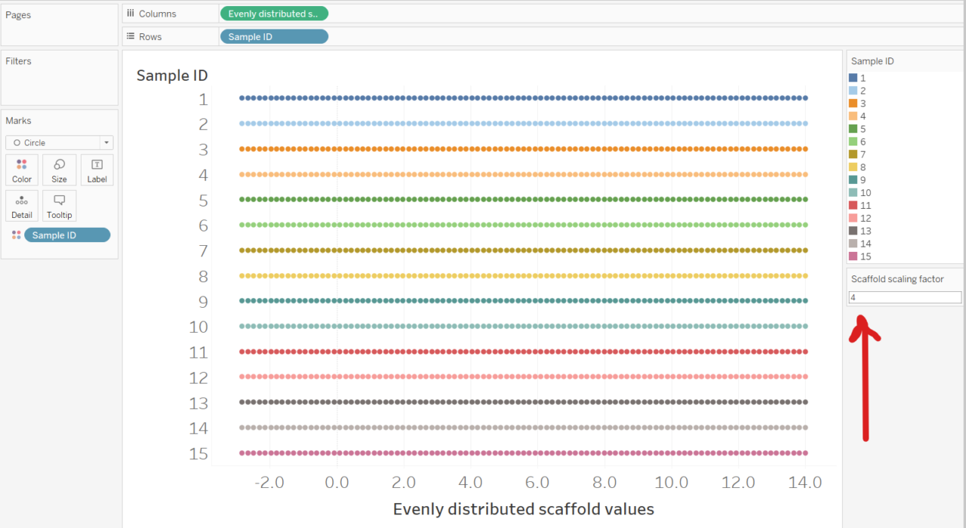Click legend color swatch for Sample ID 4

(853, 116)
